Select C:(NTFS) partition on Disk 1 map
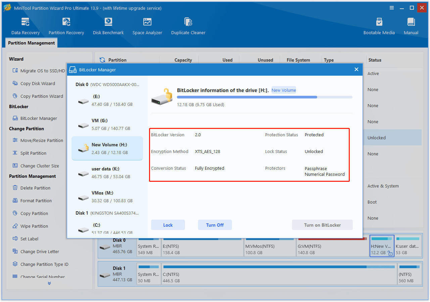The height and width of the screenshot is (302, 430). pyautogui.click(x=279, y=274)
